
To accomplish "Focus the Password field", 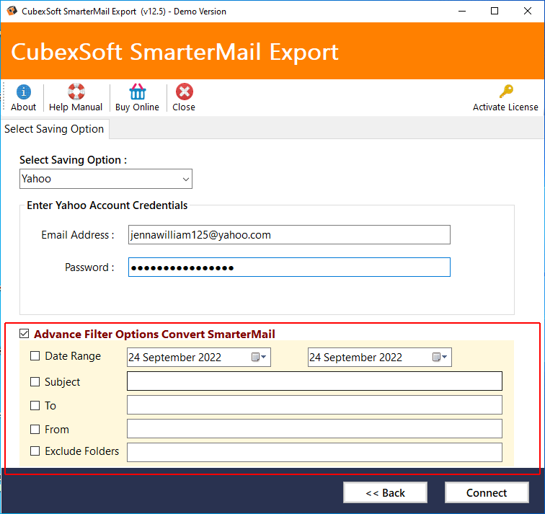I will pyautogui.click(x=289, y=267).
